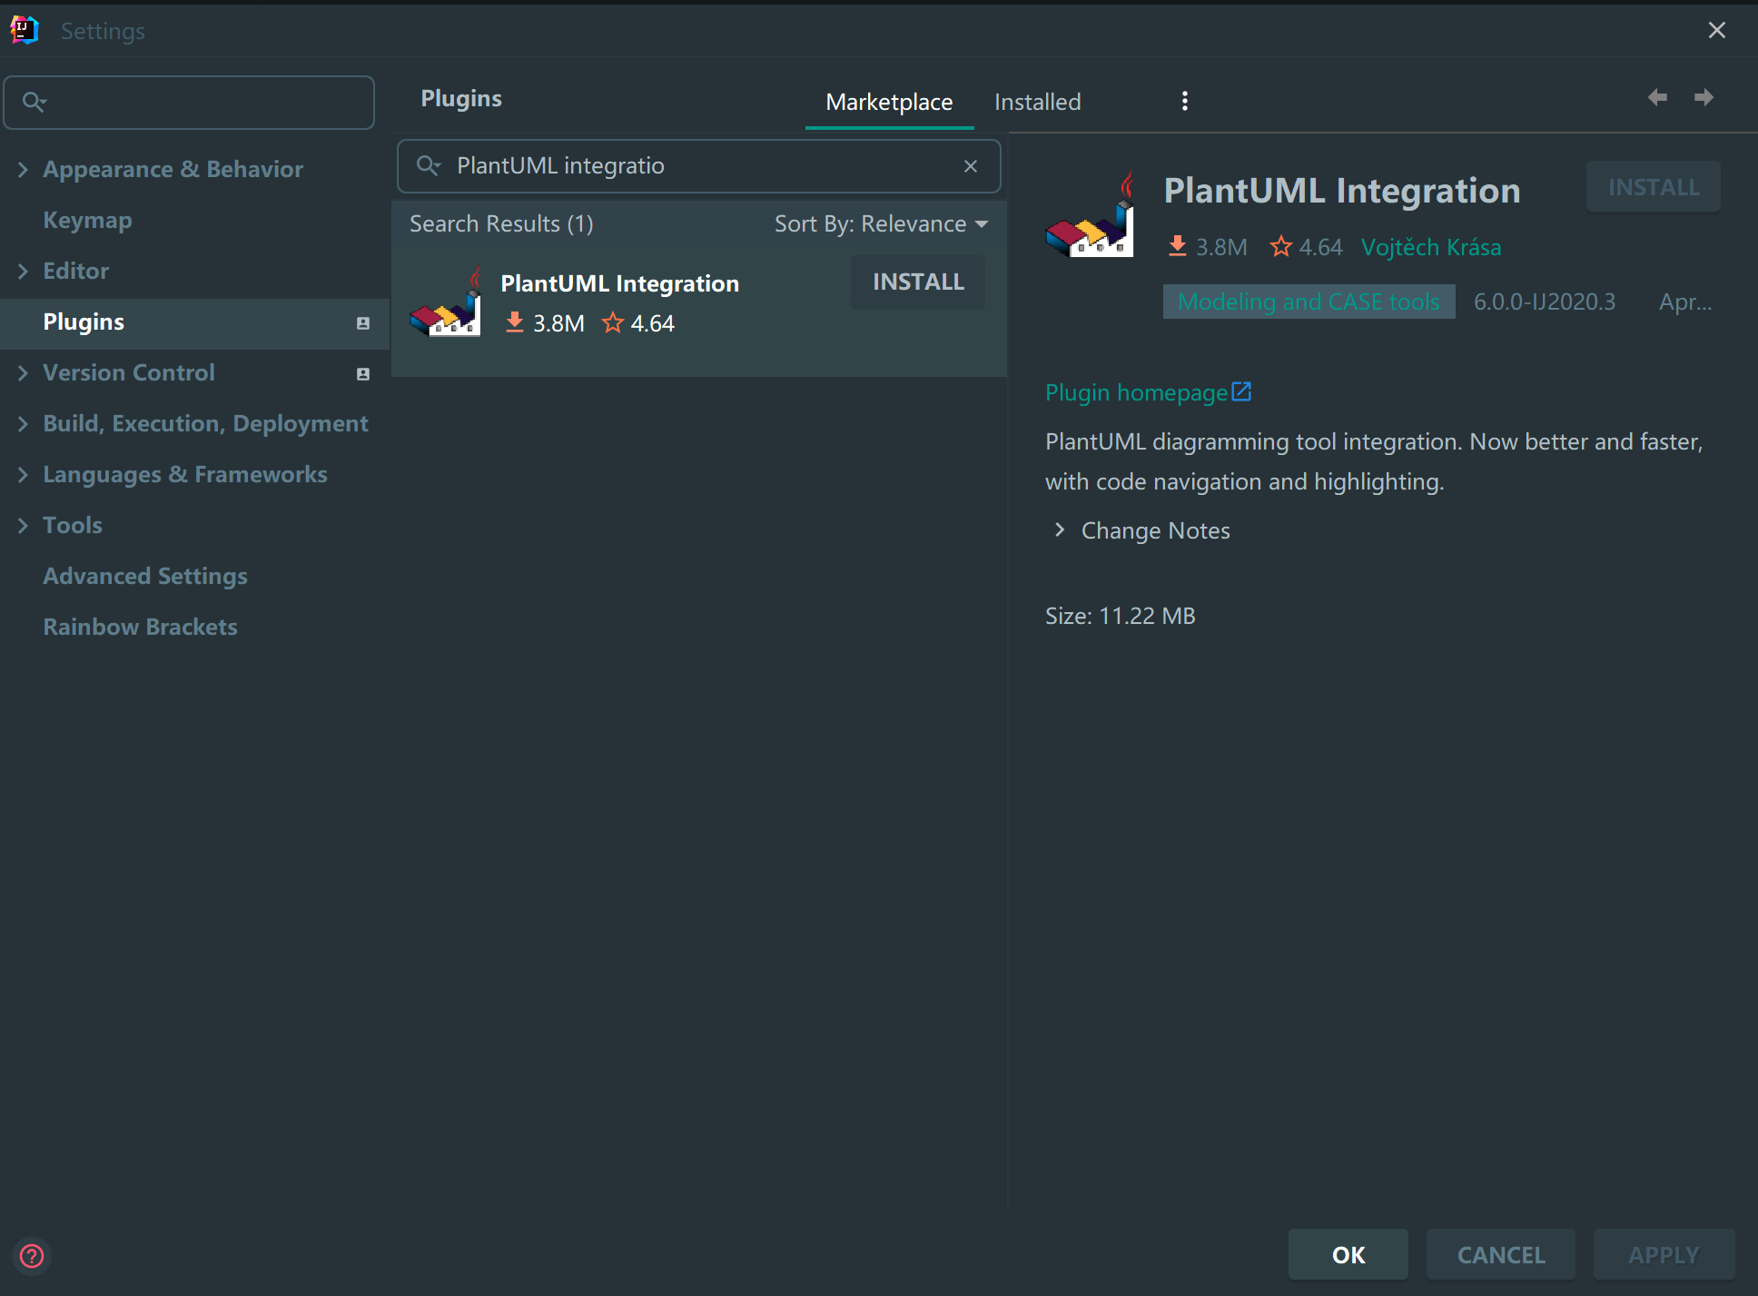Click the forward navigation arrow
This screenshot has width=1758, height=1296.
1704,97
